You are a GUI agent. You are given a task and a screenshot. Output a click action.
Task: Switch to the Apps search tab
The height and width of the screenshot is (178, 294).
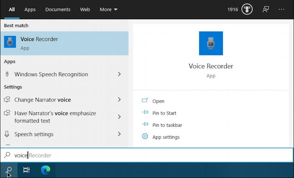[x=30, y=10]
